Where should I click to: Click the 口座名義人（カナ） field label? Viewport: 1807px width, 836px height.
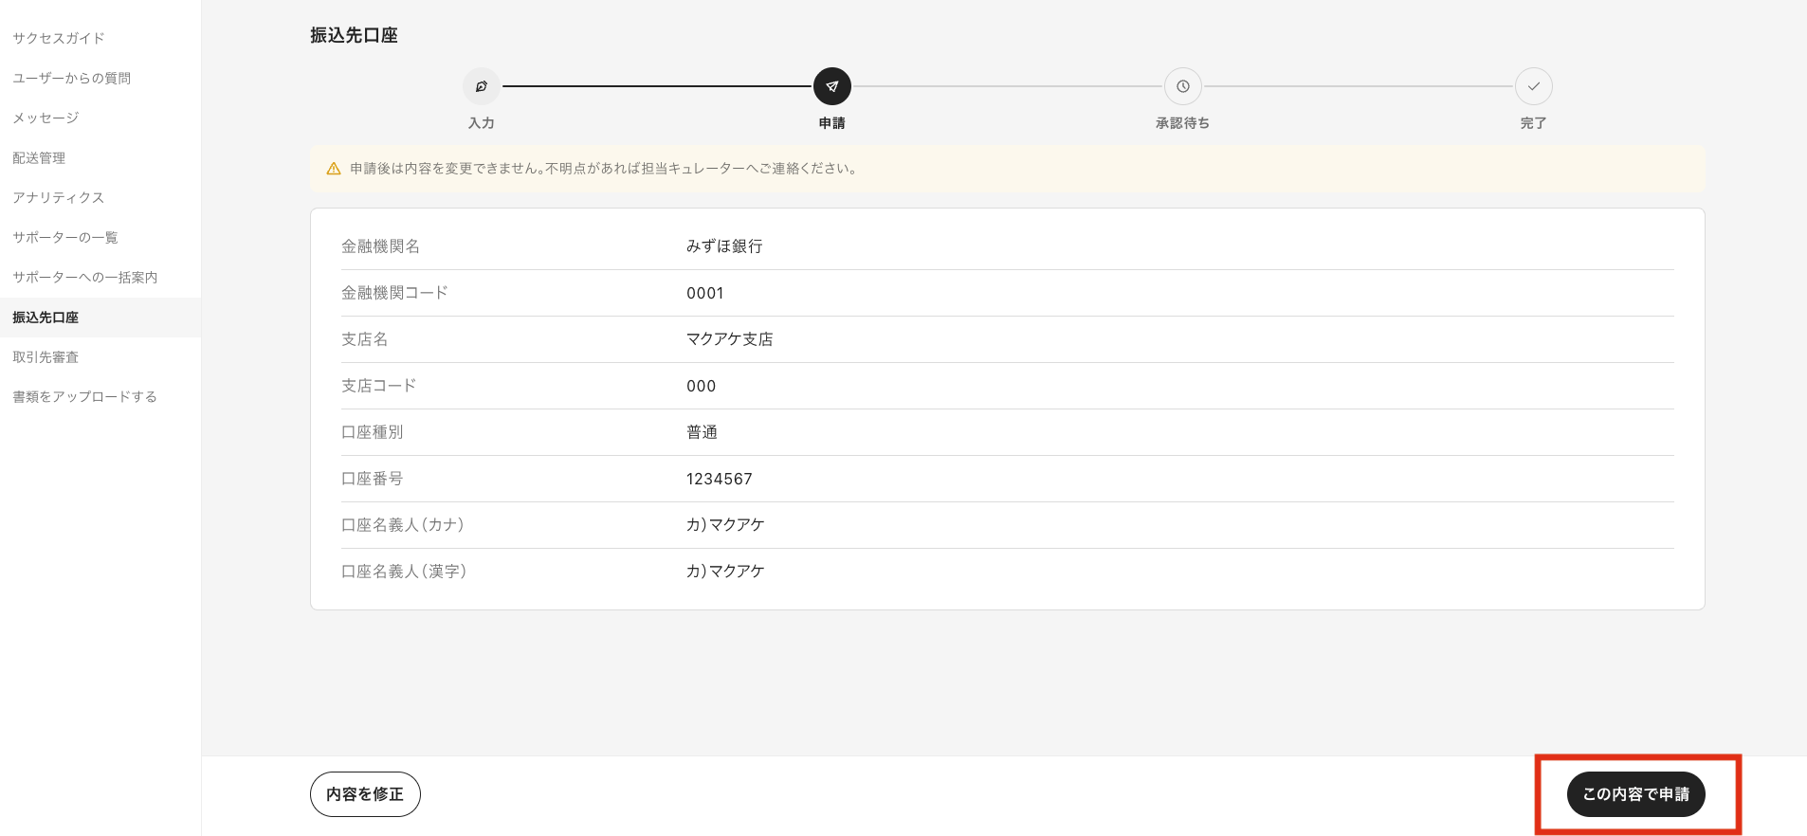tap(403, 525)
